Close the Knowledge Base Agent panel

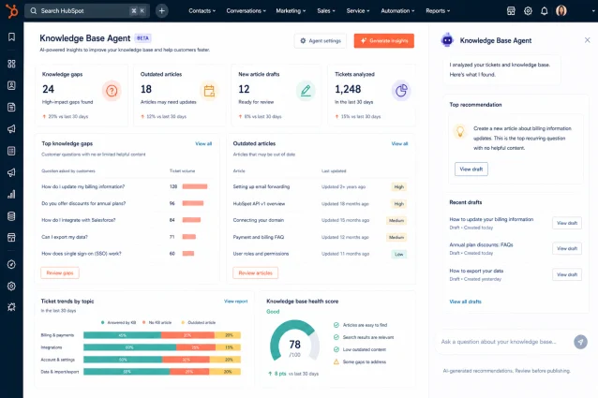tap(588, 40)
